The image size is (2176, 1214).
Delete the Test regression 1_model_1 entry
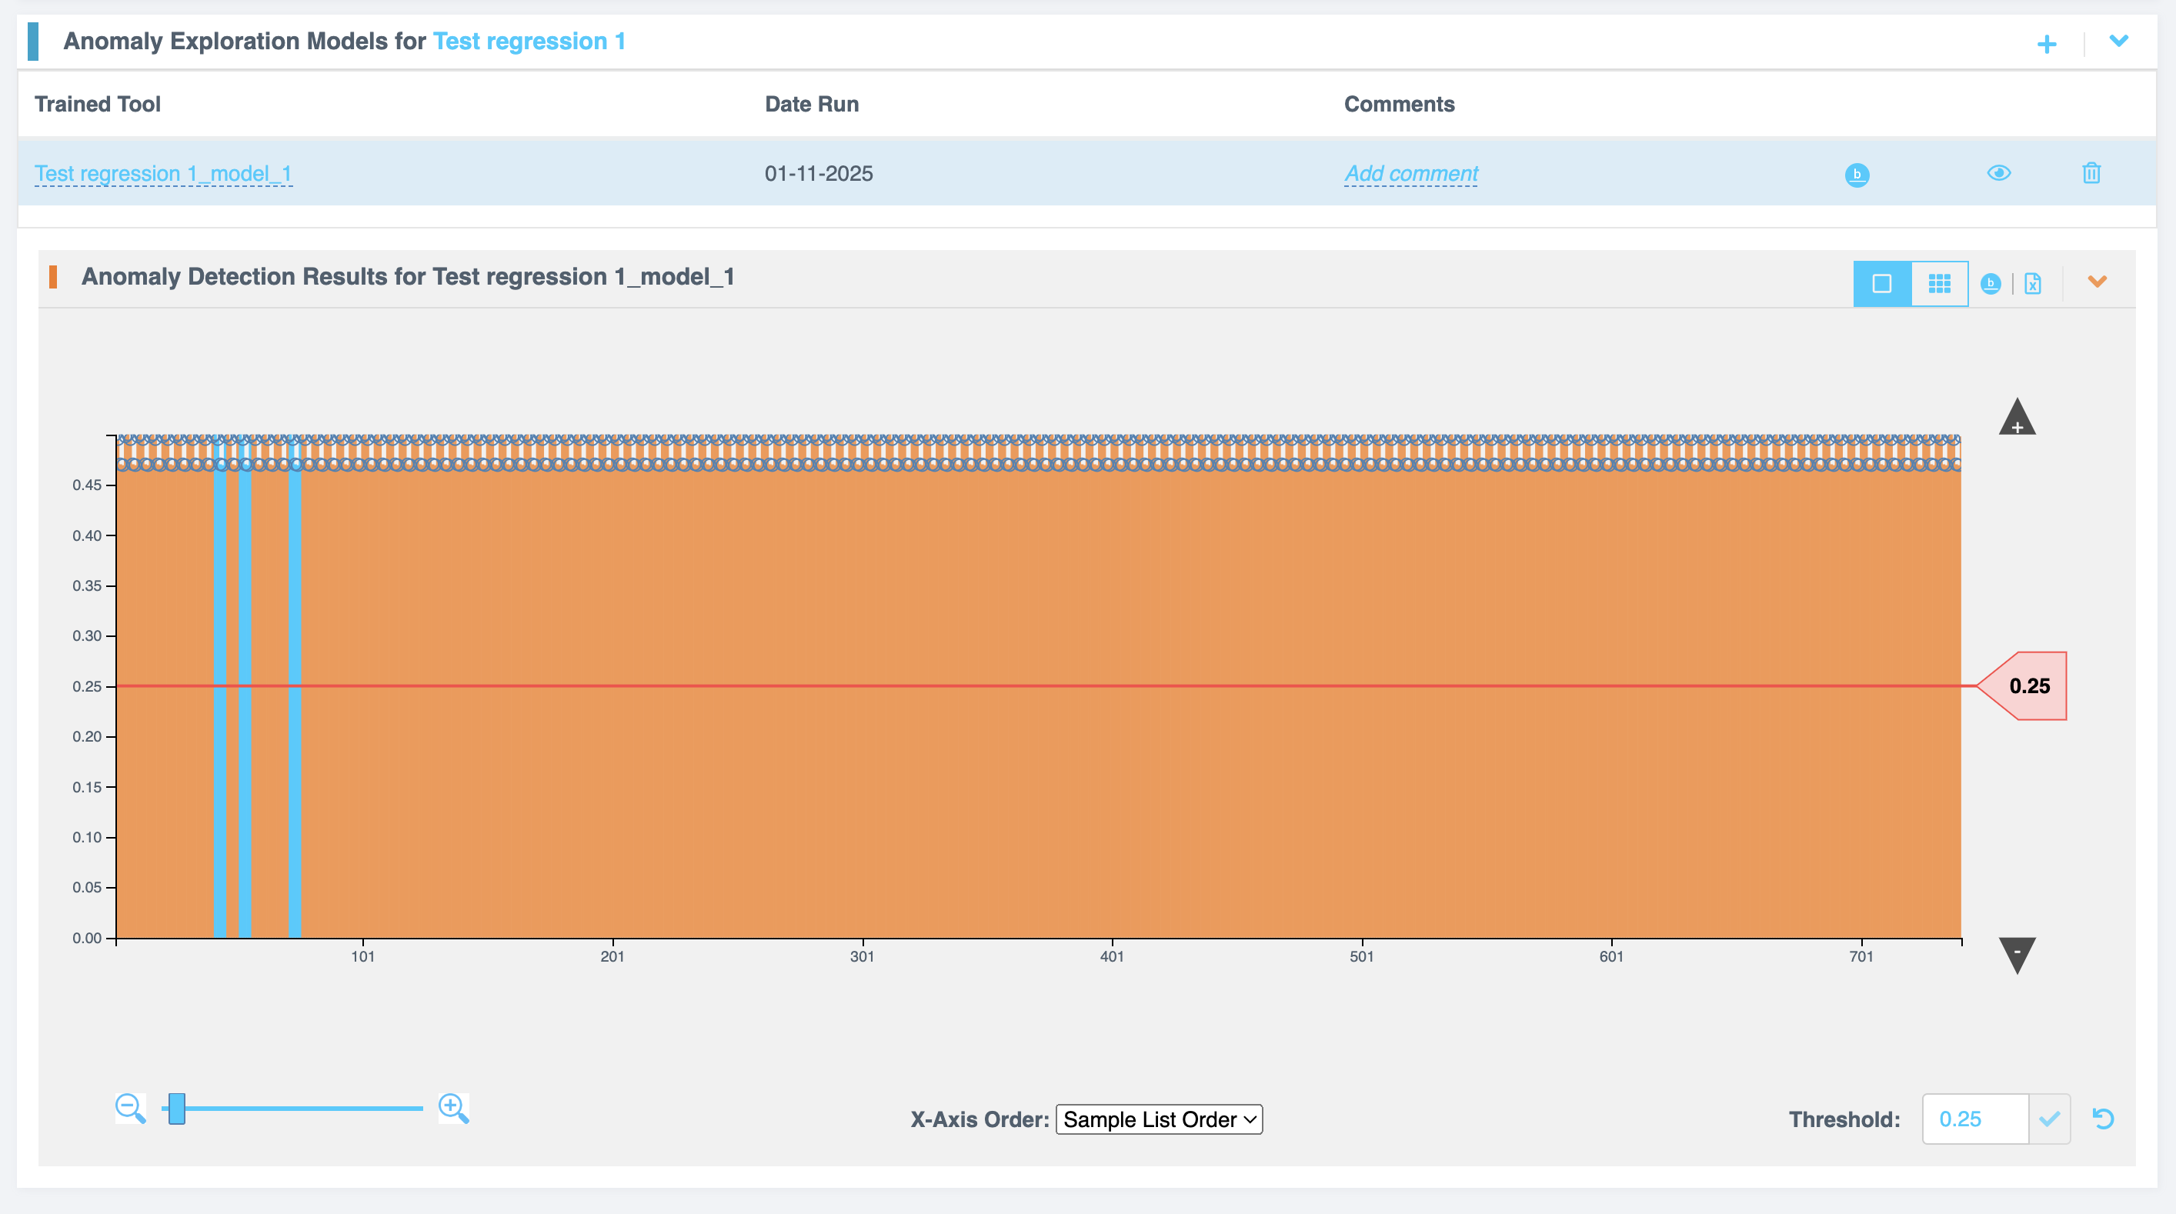2091,173
